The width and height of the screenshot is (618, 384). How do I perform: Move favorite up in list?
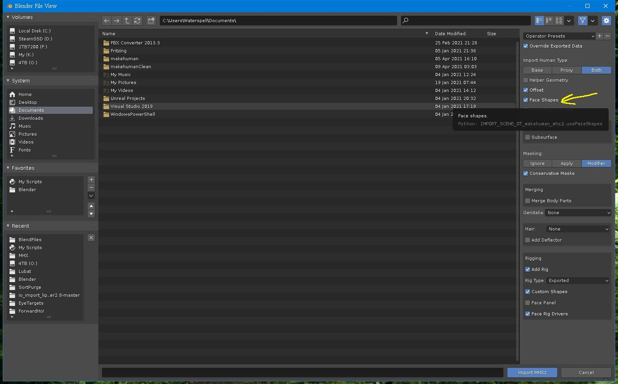pyautogui.click(x=91, y=206)
